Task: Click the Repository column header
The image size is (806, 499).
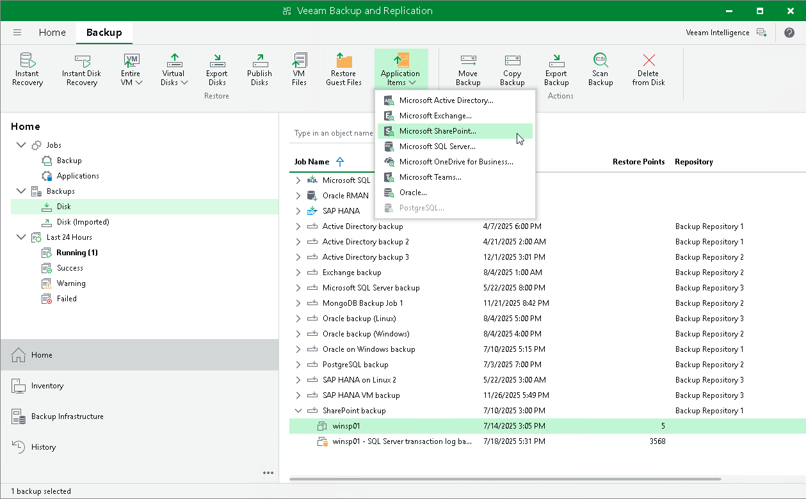Action: tap(694, 162)
